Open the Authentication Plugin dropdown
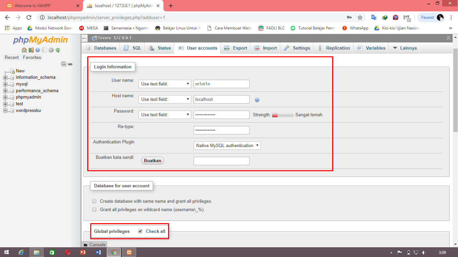The height and width of the screenshot is (257, 458). 227,145
